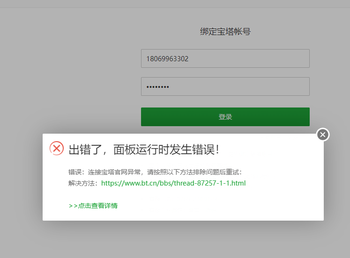Focus the password input field
The height and width of the screenshot is (258, 350).
[x=225, y=86]
